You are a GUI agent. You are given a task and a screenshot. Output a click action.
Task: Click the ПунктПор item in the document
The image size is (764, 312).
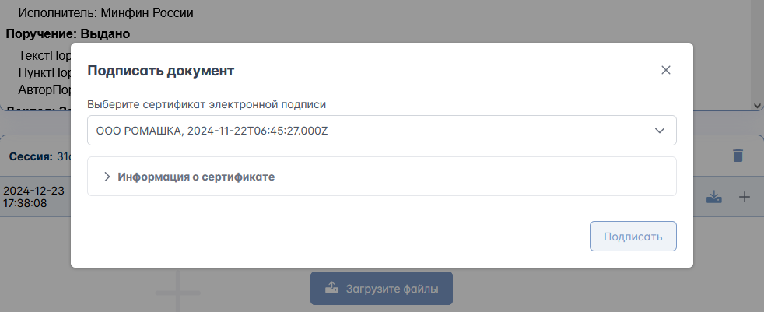tap(45, 72)
